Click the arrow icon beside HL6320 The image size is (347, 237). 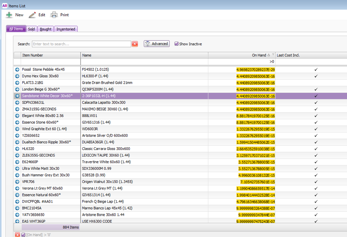point(17,149)
